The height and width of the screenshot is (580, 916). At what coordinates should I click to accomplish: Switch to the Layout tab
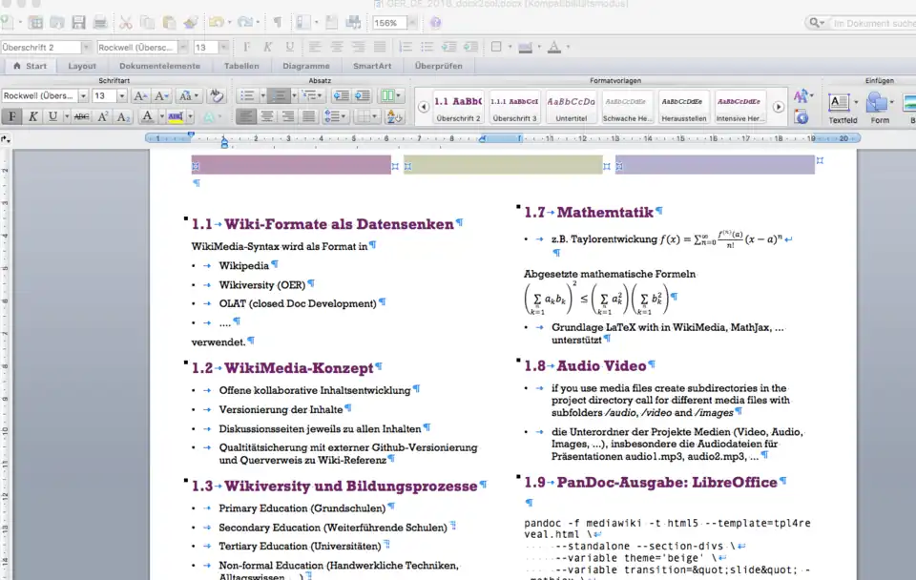click(82, 66)
